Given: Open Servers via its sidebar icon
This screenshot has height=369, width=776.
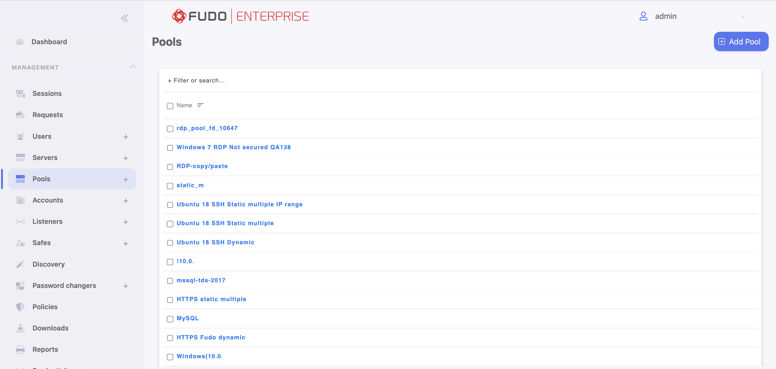Looking at the screenshot, I should pos(20,157).
